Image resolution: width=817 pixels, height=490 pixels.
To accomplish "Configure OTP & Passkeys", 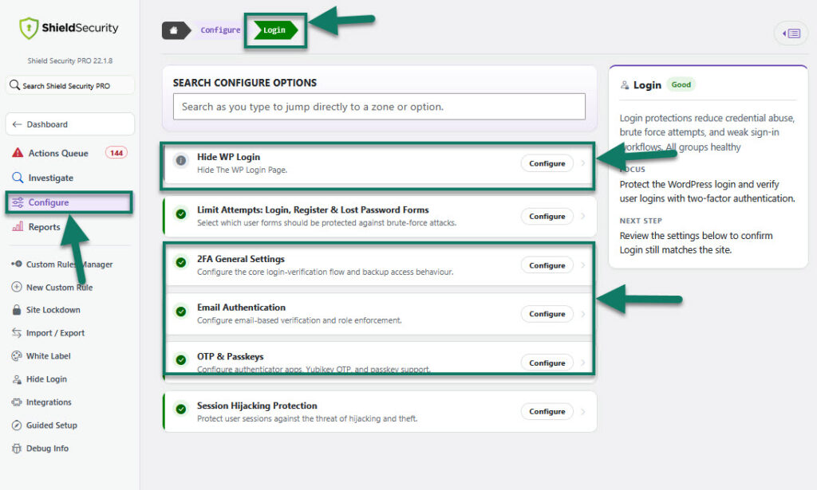I will tap(547, 363).
